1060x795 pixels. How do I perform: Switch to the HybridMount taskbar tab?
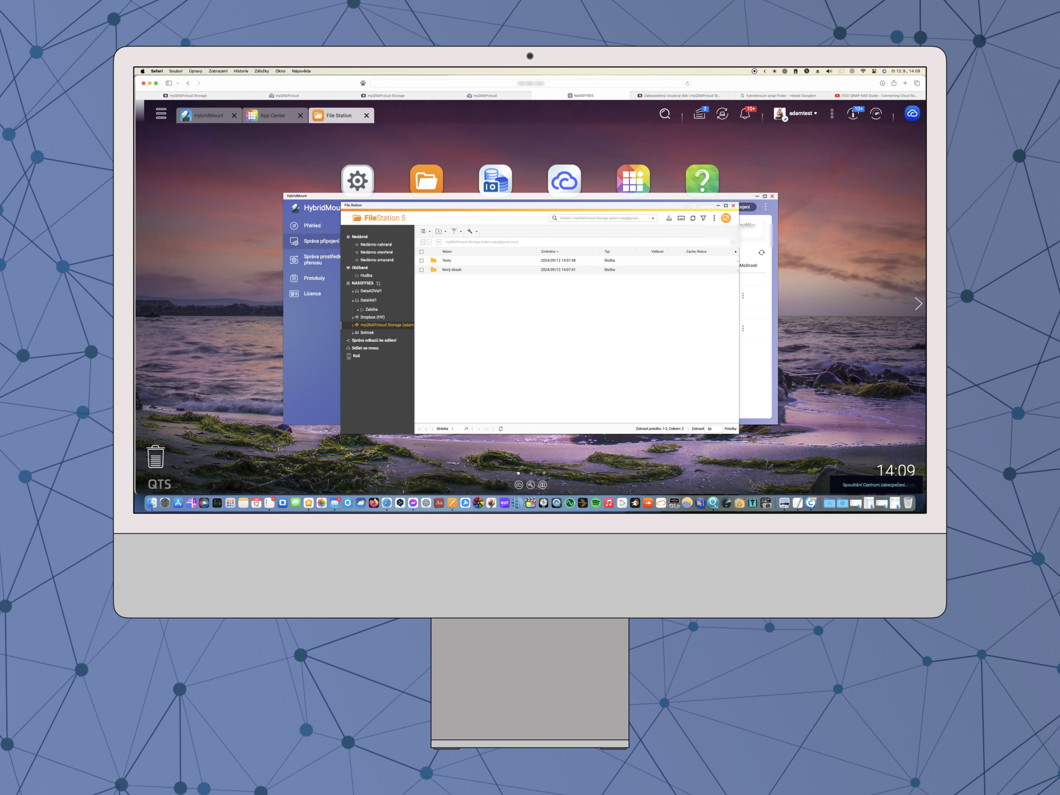pos(208,115)
